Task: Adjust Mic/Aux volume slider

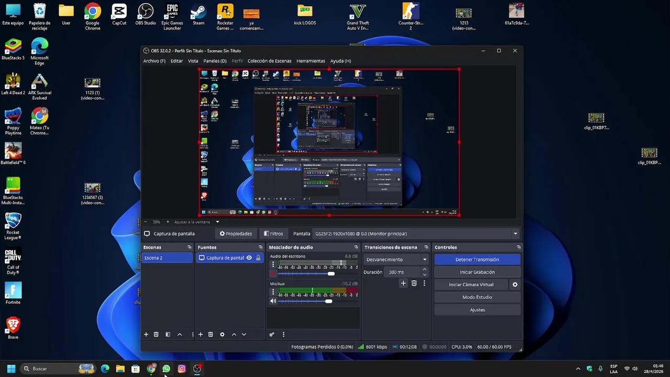Action: (318, 301)
